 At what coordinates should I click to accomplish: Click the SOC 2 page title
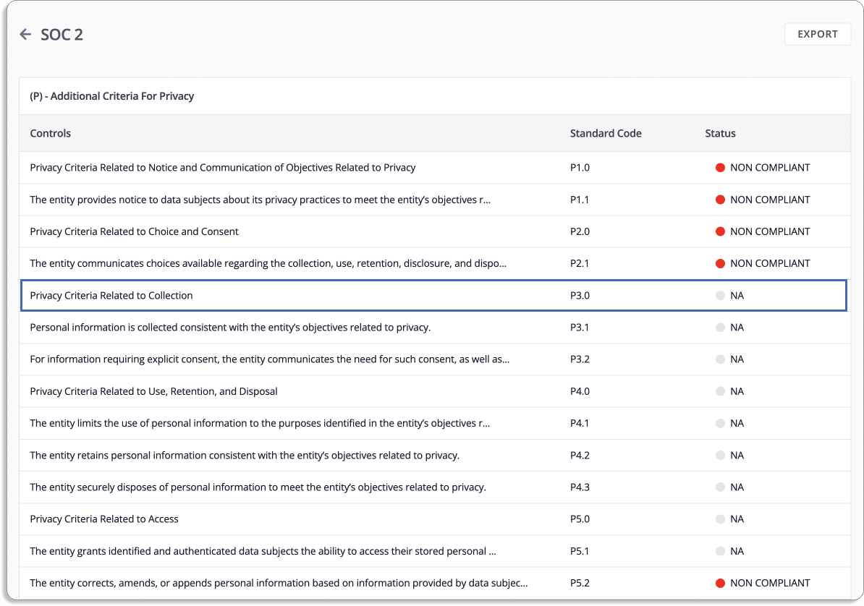(x=62, y=34)
